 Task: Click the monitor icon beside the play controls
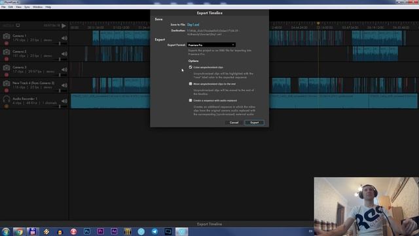pos(18,26)
